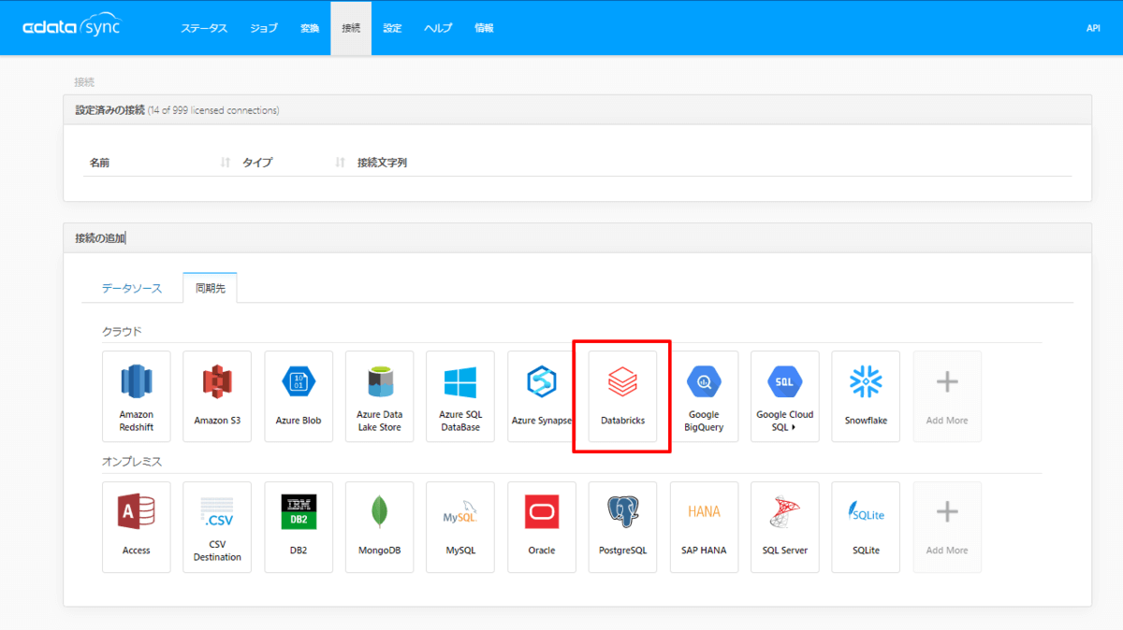Image resolution: width=1123 pixels, height=630 pixels.
Task: Open the Google Cloud SQL tile
Action: 785,396
